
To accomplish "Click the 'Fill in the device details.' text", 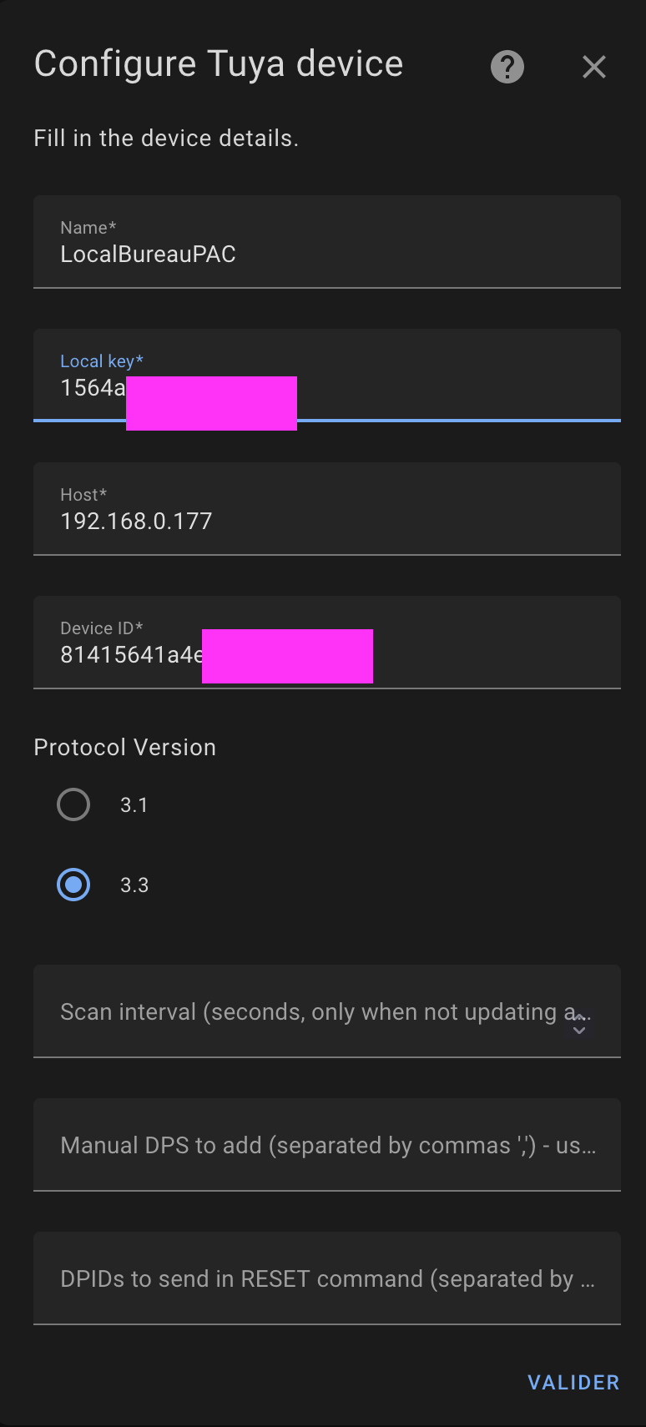I will [x=165, y=139].
